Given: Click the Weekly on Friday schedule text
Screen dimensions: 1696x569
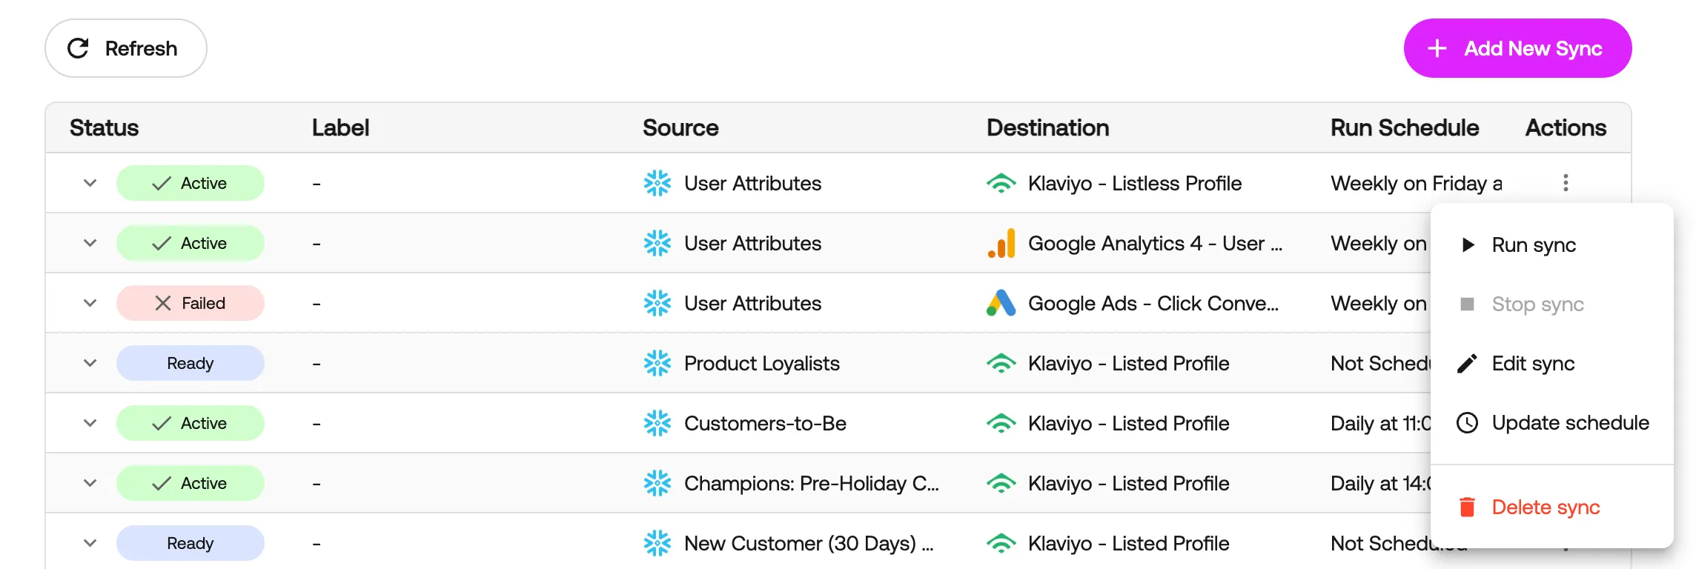Looking at the screenshot, I should click(1417, 183).
